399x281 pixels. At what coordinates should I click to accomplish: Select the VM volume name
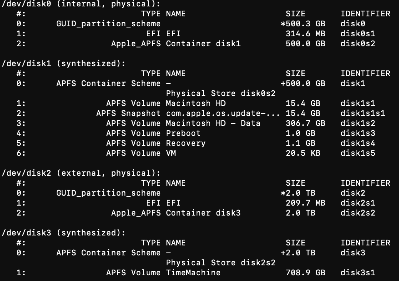(171, 153)
